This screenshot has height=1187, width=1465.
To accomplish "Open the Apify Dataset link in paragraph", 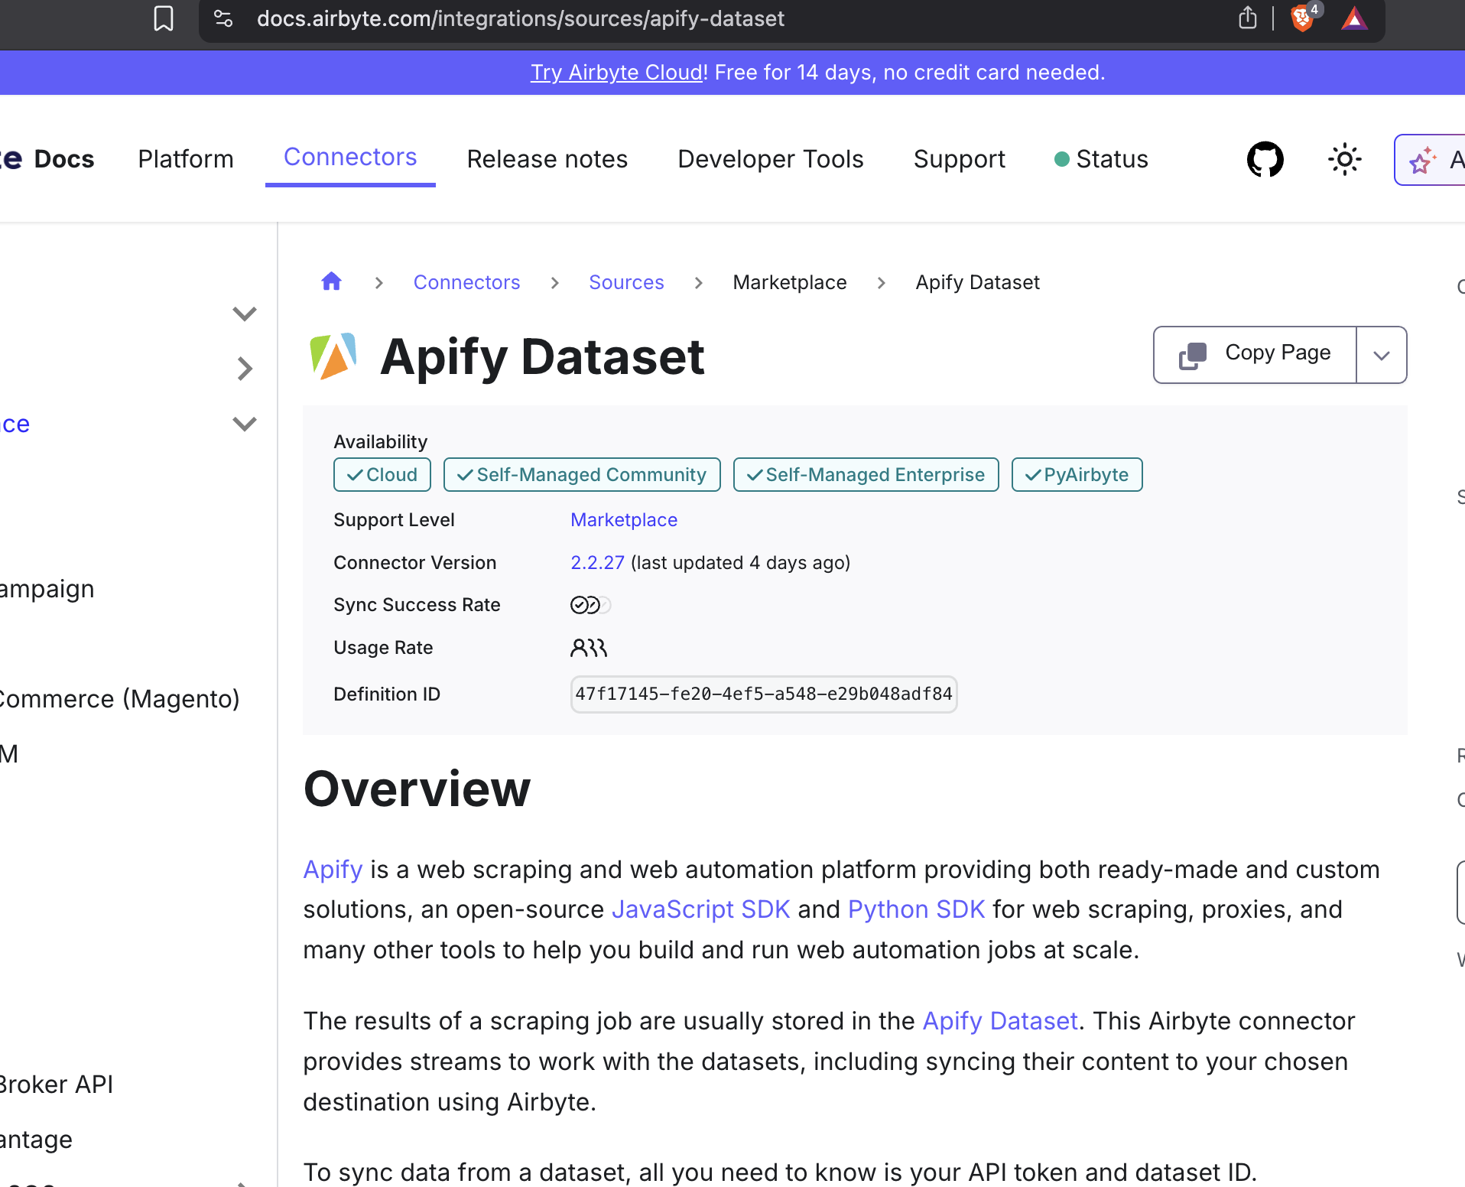I will pyautogui.click(x=1000, y=1021).
